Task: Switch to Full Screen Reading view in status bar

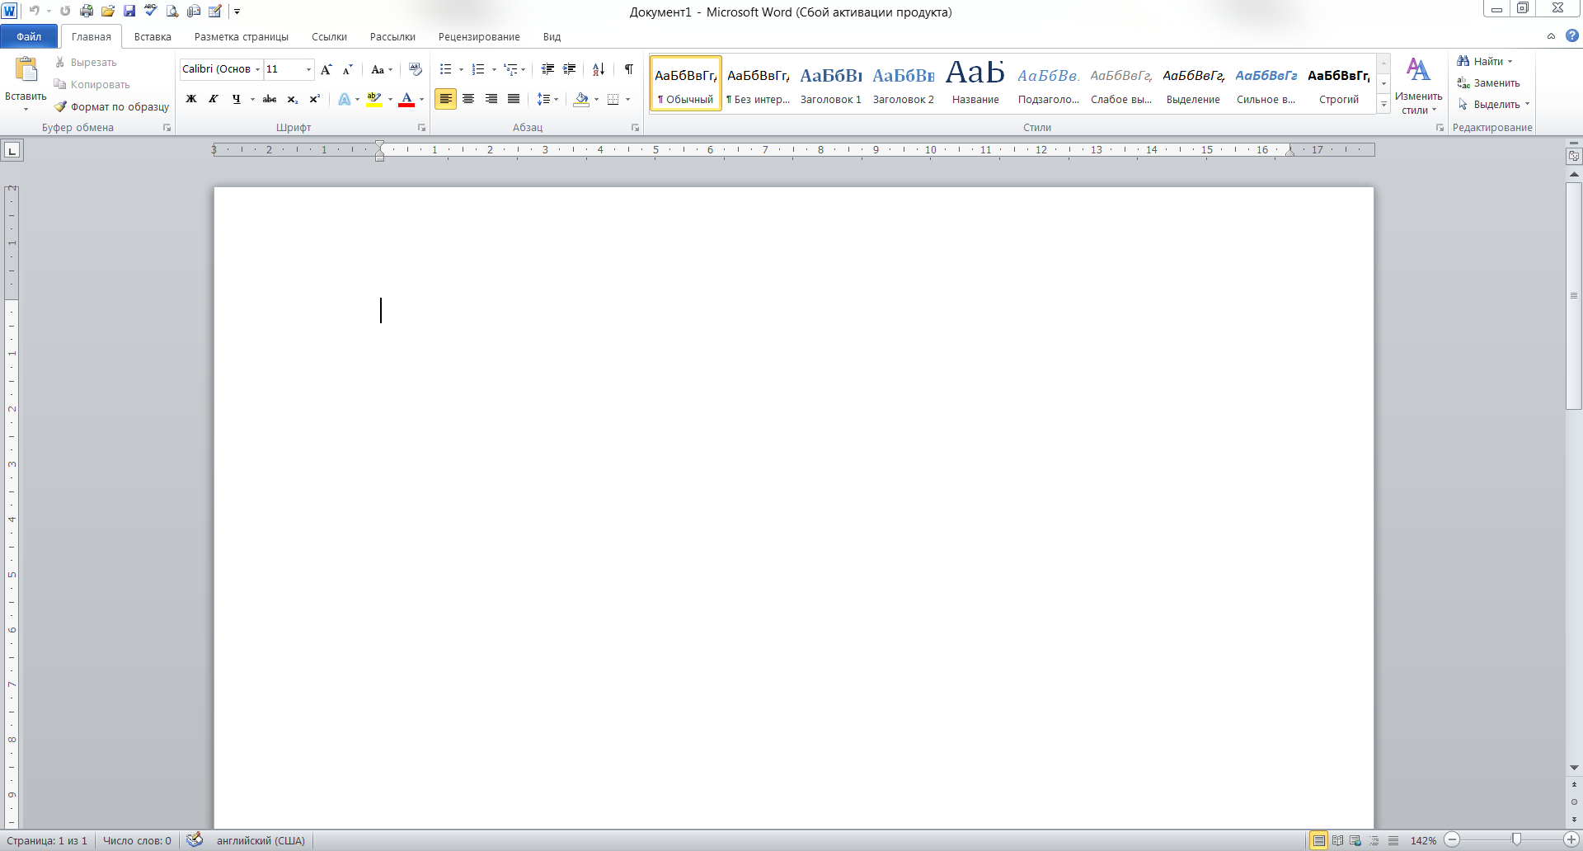Action: pyautogui.click(x=1337, y=840)
